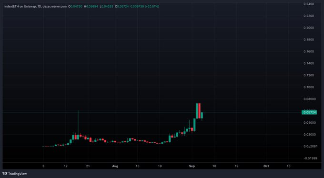Click the 0.1200 price axis label

pyautogui.click(x=309, y=75)
